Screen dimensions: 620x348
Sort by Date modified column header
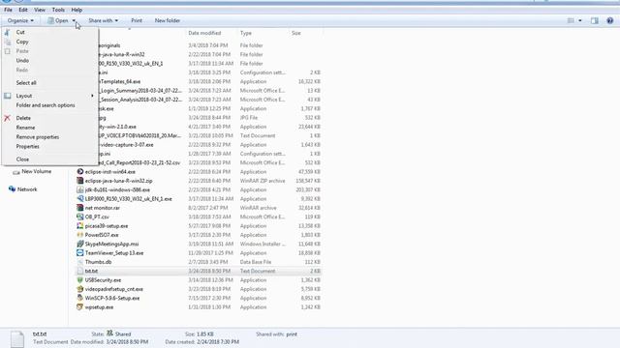coord(204,33)
